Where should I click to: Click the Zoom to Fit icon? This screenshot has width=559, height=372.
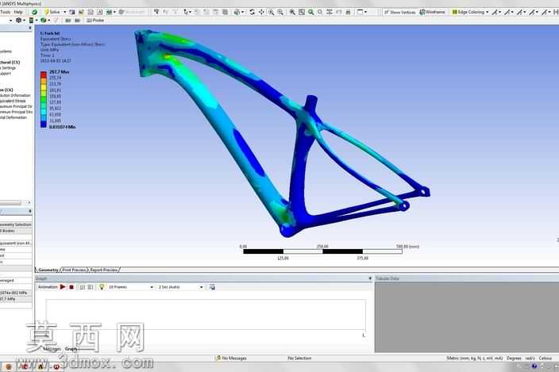pyautogui.click(x=292, y=12)
